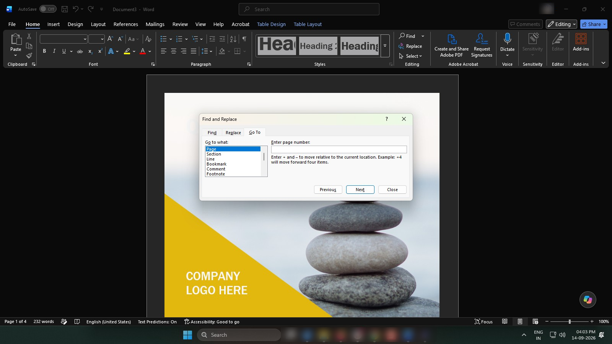This screenshot has width=612, height=344.
Task: Apply subscript formatting
Action: 90,51
